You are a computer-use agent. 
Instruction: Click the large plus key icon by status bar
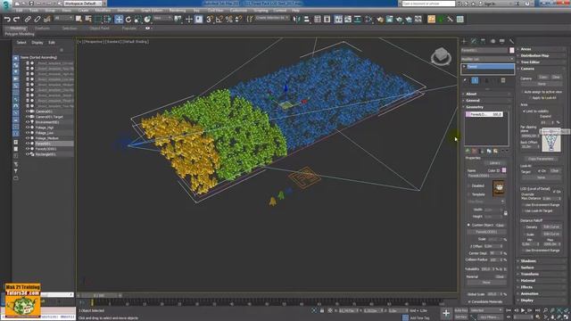pyautogui.click(x=446, y=313)
